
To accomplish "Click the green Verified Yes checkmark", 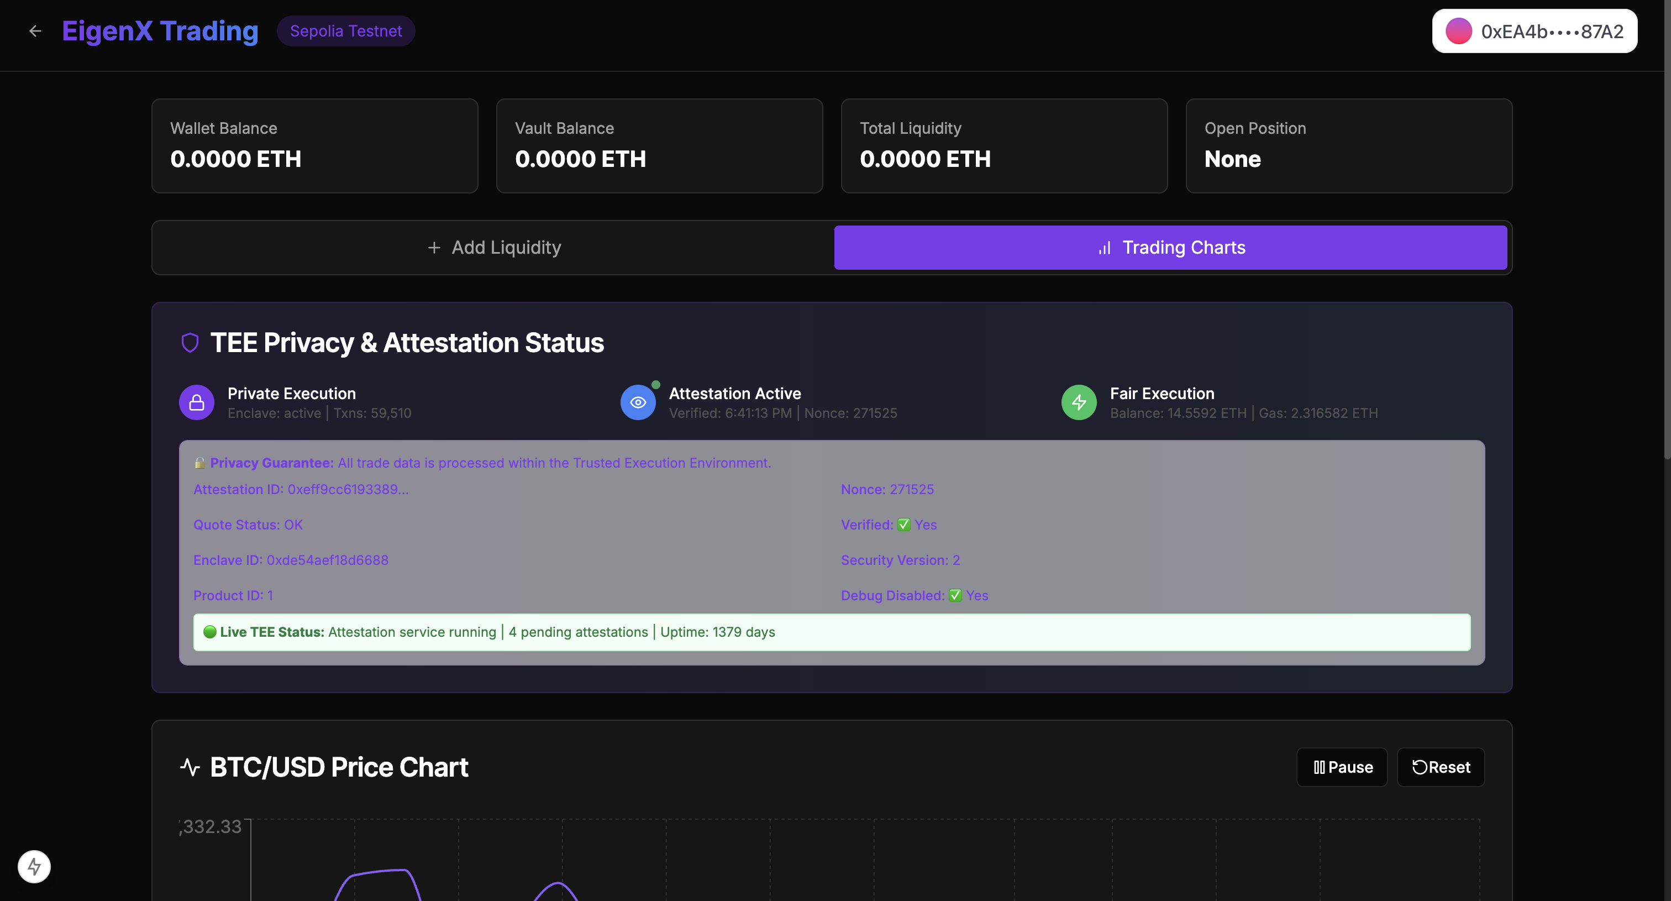I will click(x=903, y=525).
